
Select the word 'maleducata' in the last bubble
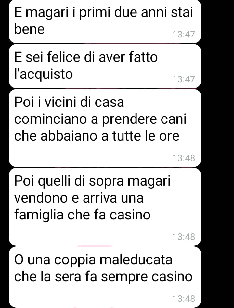coord(136,260)
